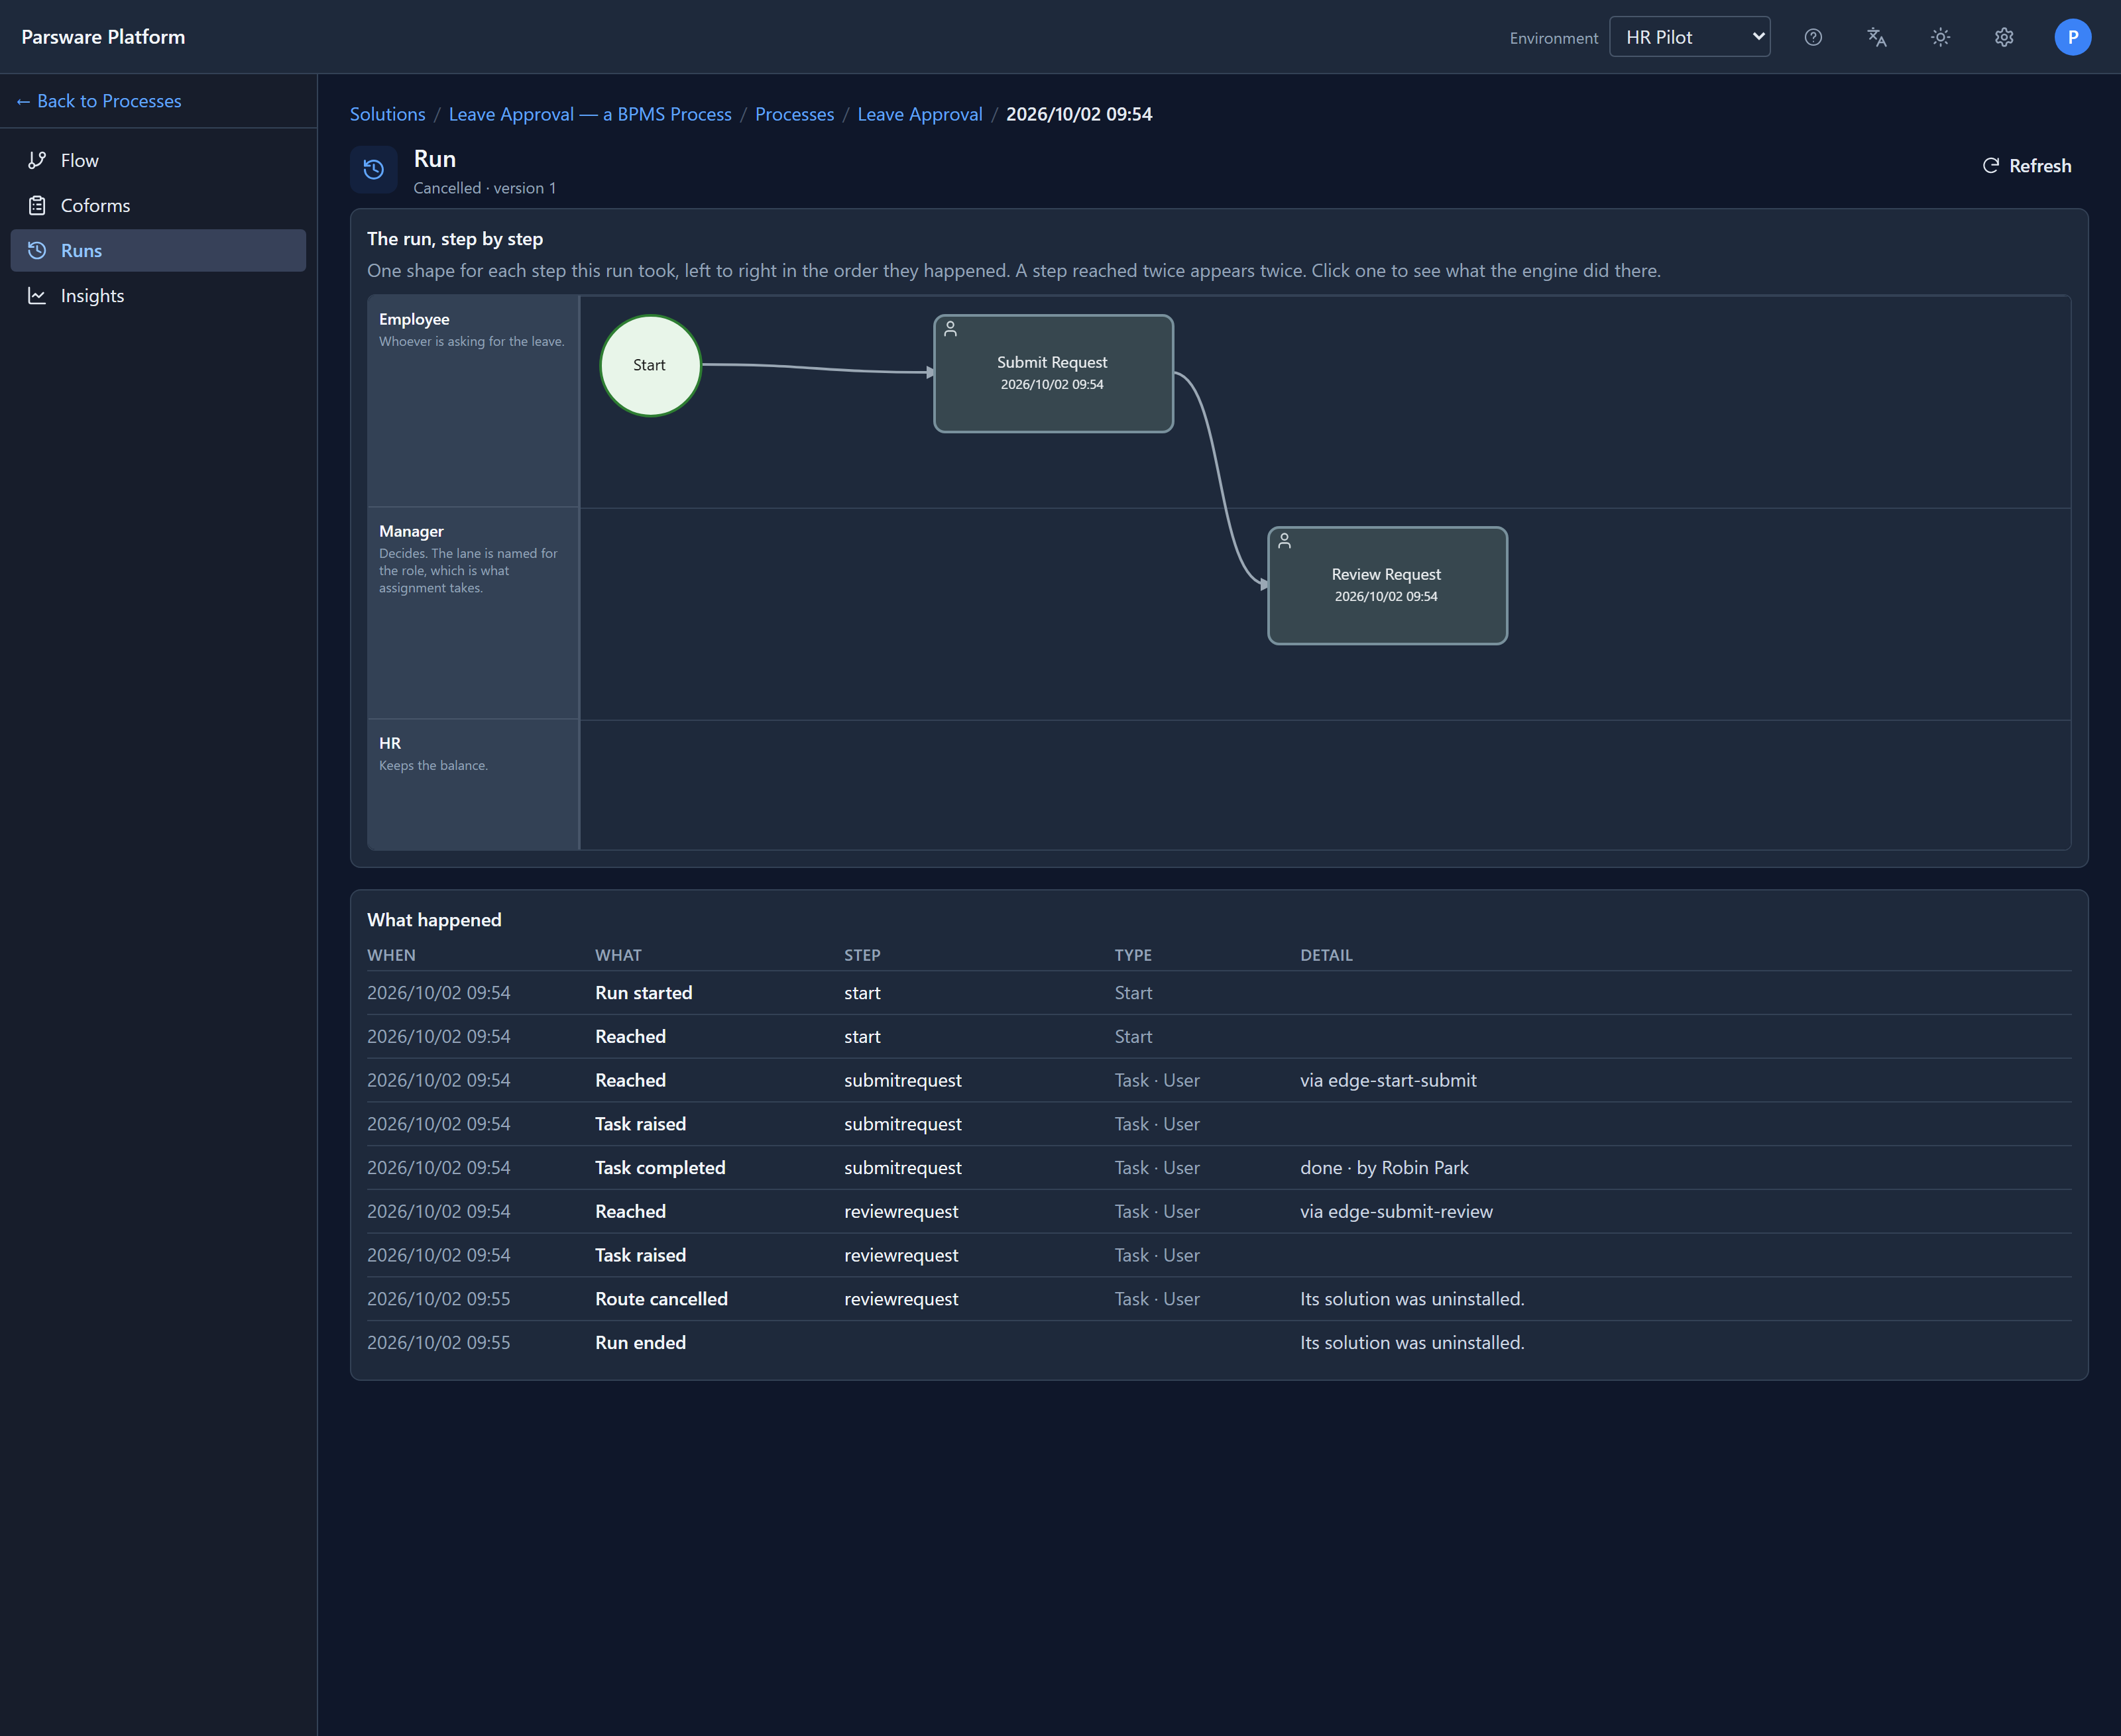The height and width of the screenshot is (1736, 2121).
Task: Click the Coforms clipboard icon
Action: pos(37,205)
